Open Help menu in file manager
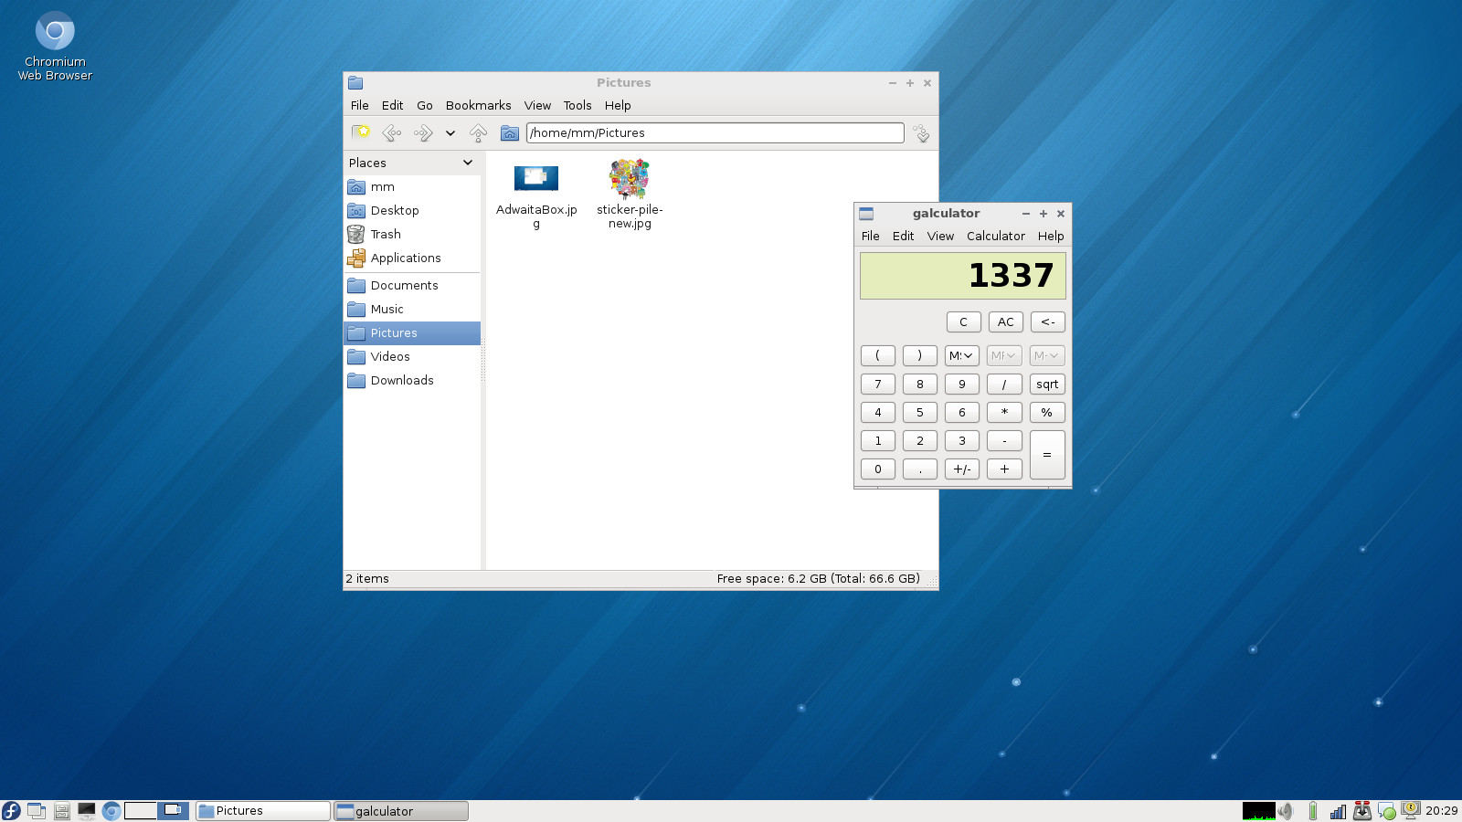The width and height of the screenshot is (1462, 822). click(x=618, y=105)
